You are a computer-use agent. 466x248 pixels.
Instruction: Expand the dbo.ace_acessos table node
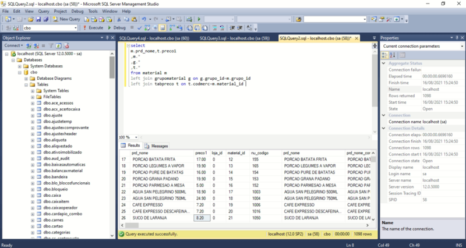pyautogui.click(x=33, y=104)
